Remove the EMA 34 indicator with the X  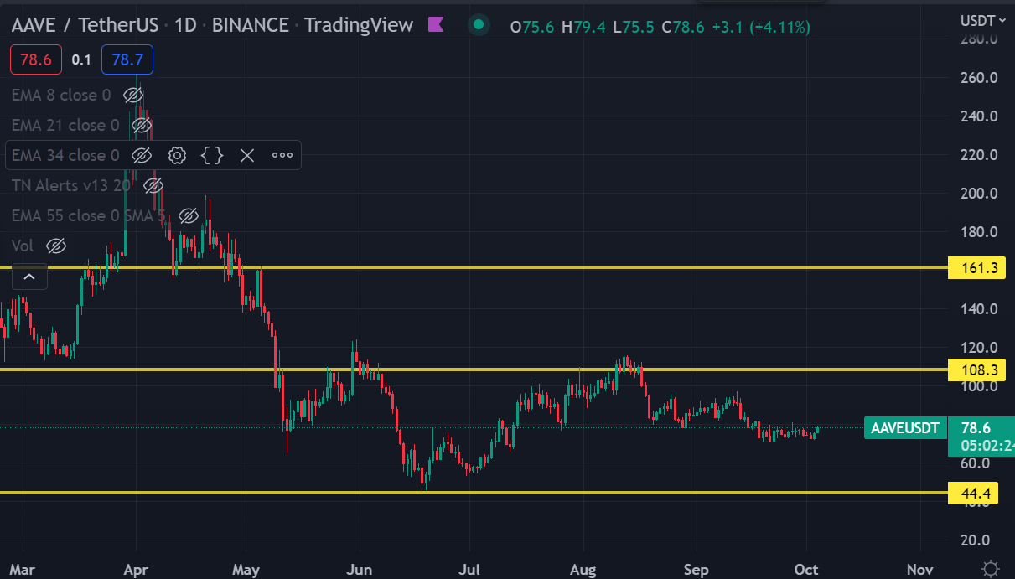[x=247, y=155]
